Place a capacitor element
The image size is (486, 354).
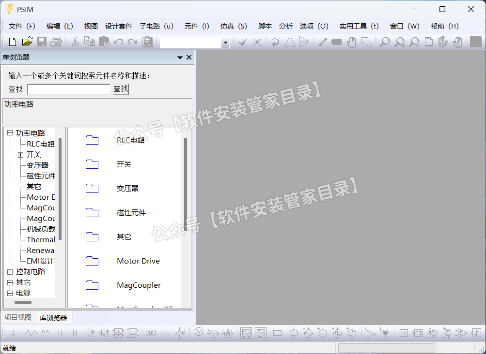point(60,333)
